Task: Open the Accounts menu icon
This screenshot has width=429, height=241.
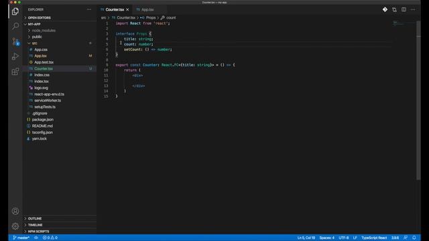Action: tap(15, 211)
